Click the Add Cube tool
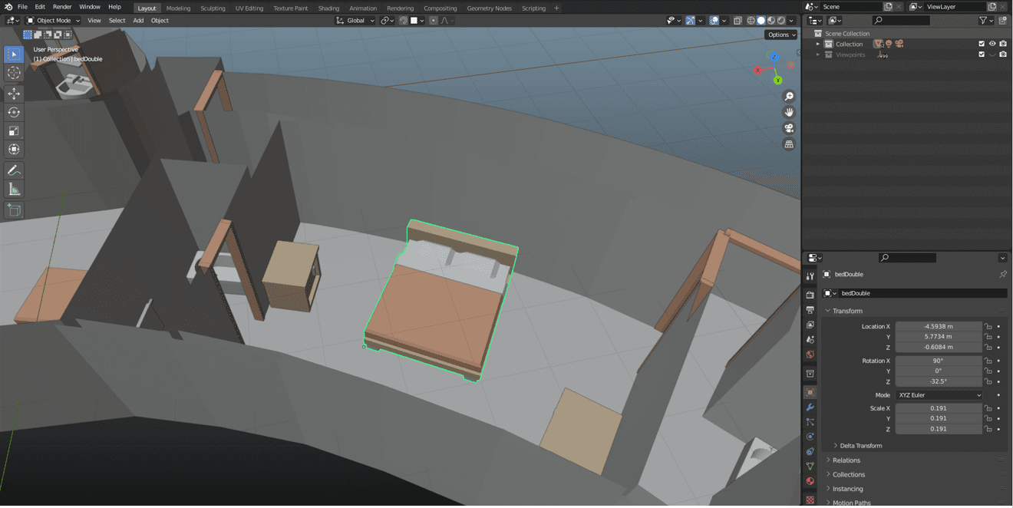1013x508 pixels. point(14,210)
